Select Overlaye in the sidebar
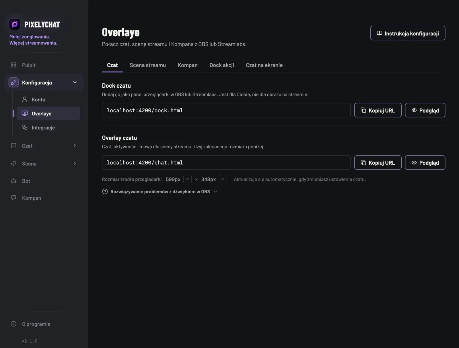 click(x=48, y=113)
